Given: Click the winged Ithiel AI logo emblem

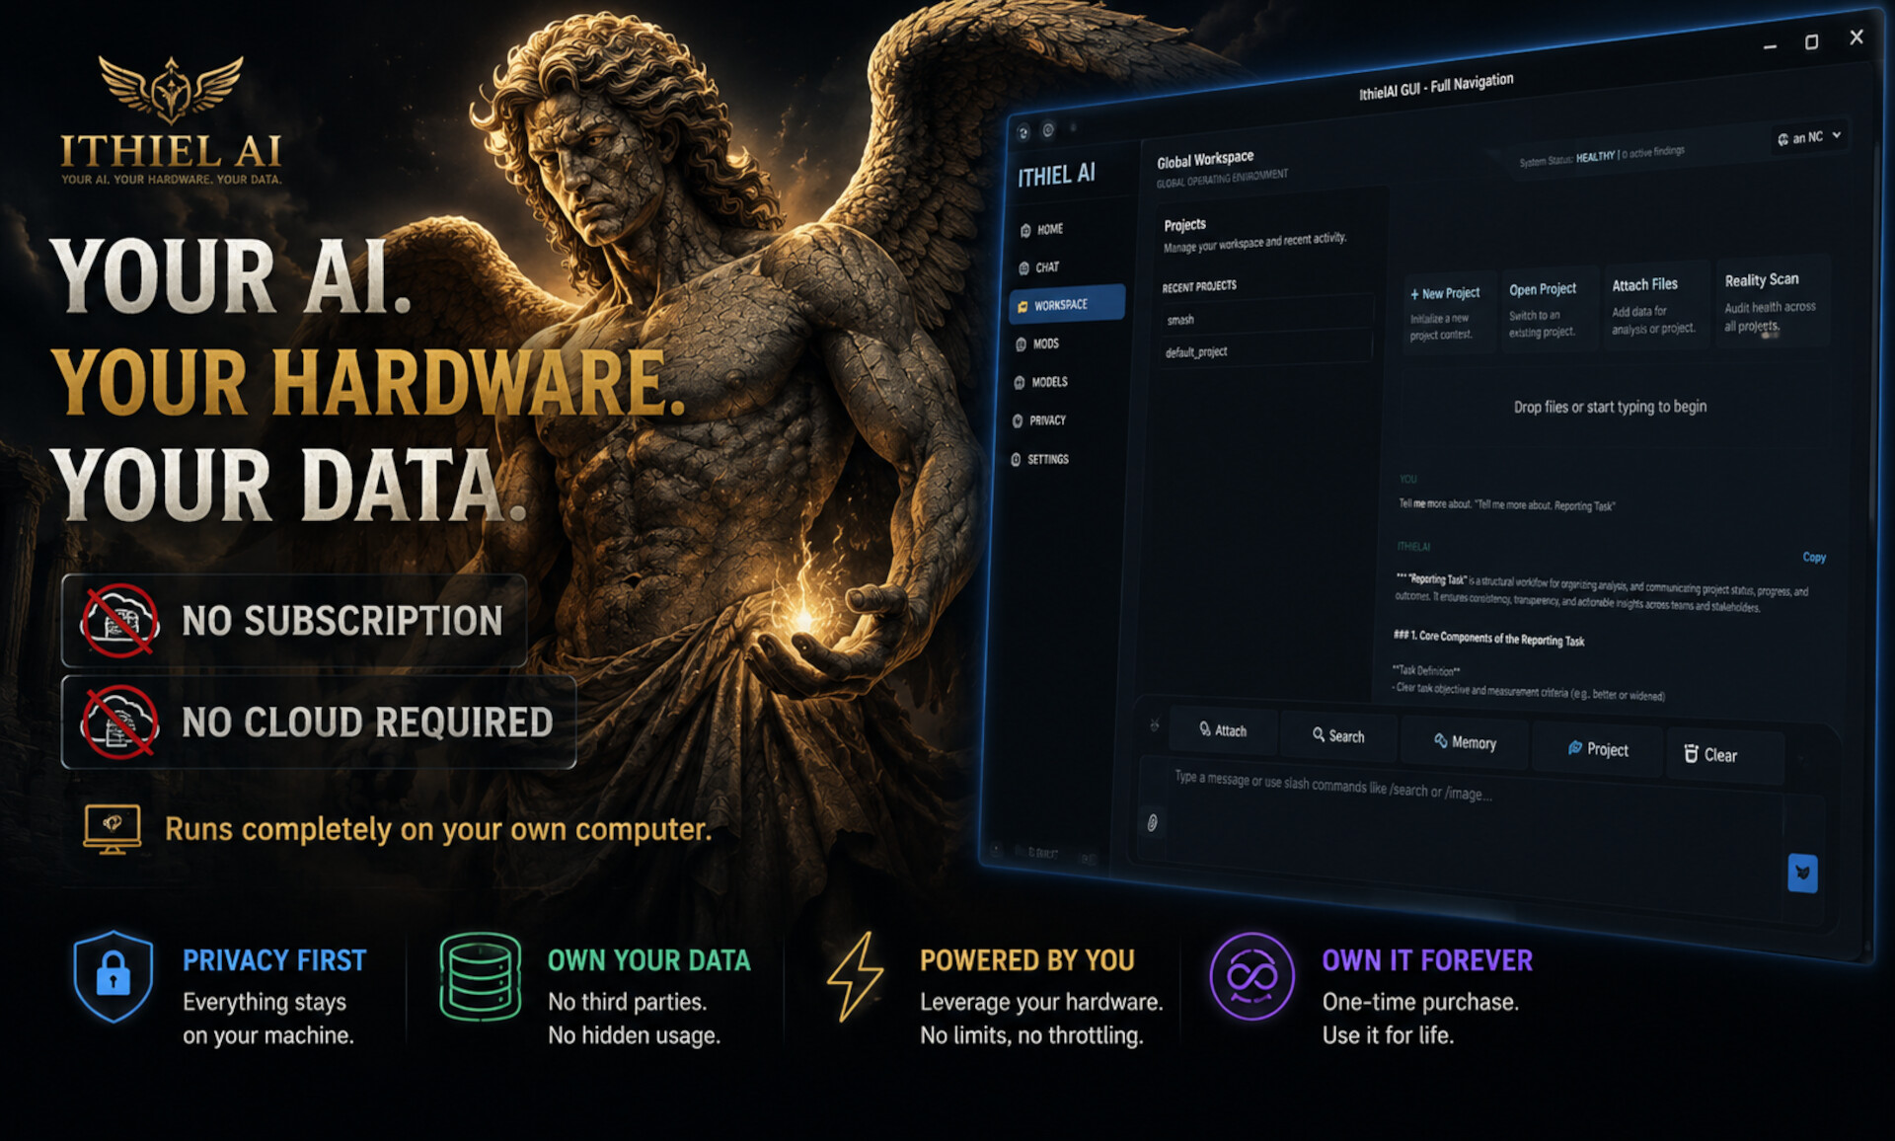Looking at the screenshot, I should (x=171, y=91).
